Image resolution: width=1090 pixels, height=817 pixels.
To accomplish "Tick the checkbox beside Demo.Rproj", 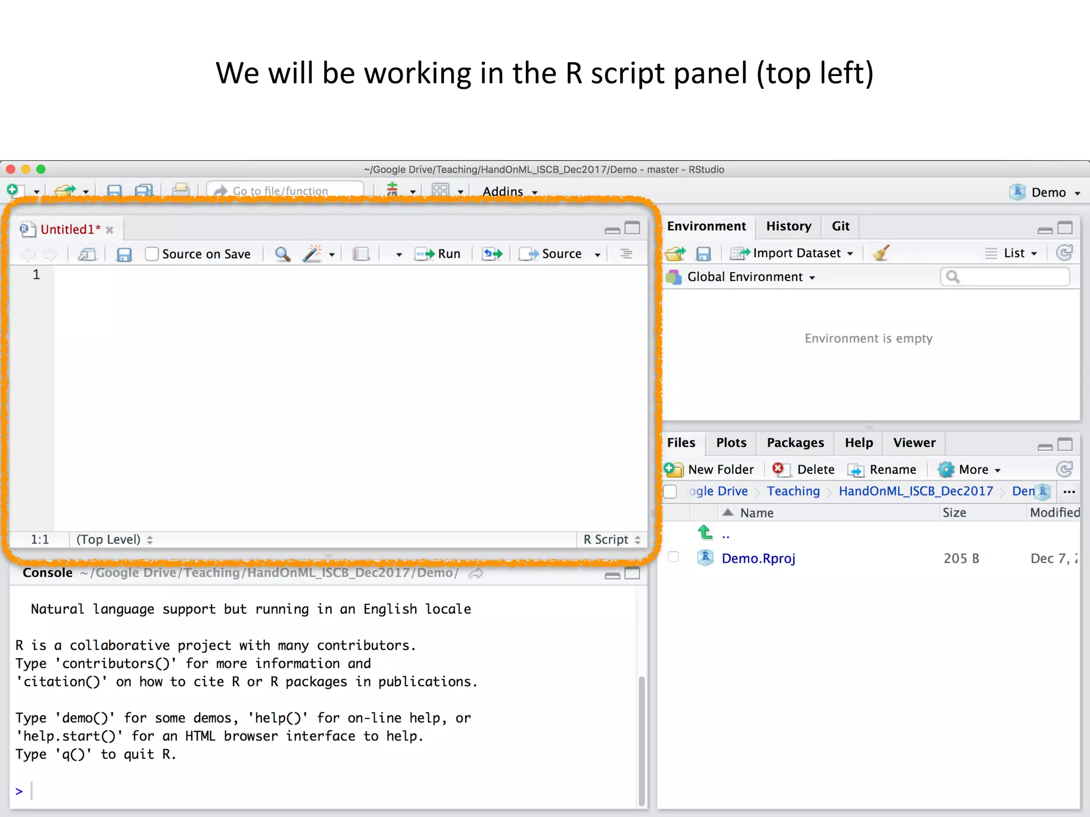I will coord(673,557).
